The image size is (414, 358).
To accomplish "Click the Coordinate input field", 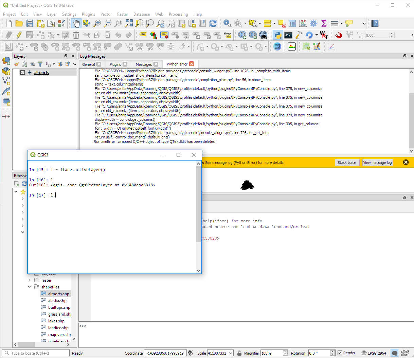I will click(x=165, y=353).
